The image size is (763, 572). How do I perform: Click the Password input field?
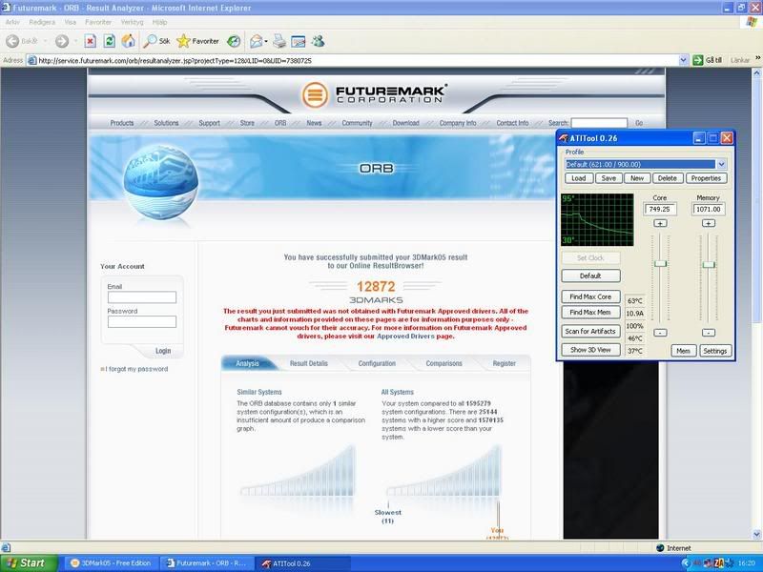142,321
